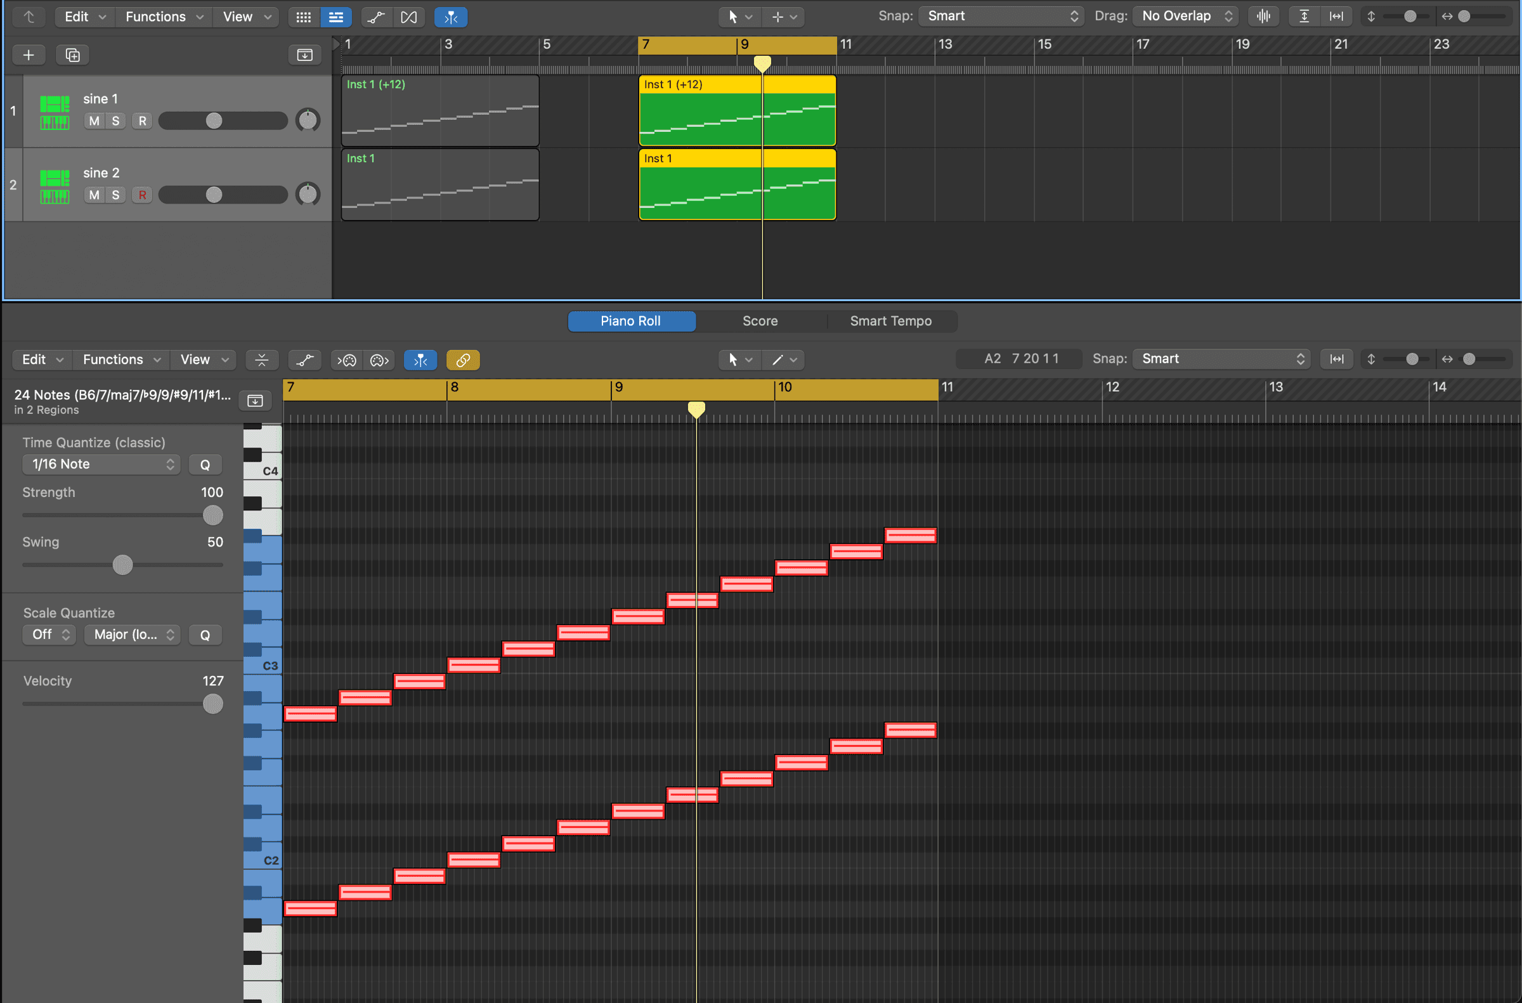Mute the sine 1 track
Viewport: 1522px width, 1003px height.
(94, 121)
